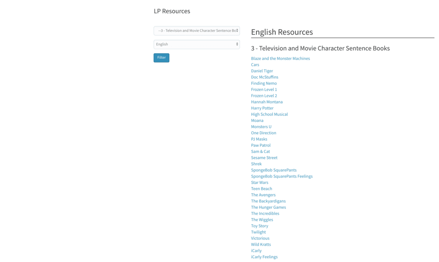The width and height of the screenshot is (439, 262).
Task: Open Blaze and the Monster Machines link
Action: click(280, 59)
